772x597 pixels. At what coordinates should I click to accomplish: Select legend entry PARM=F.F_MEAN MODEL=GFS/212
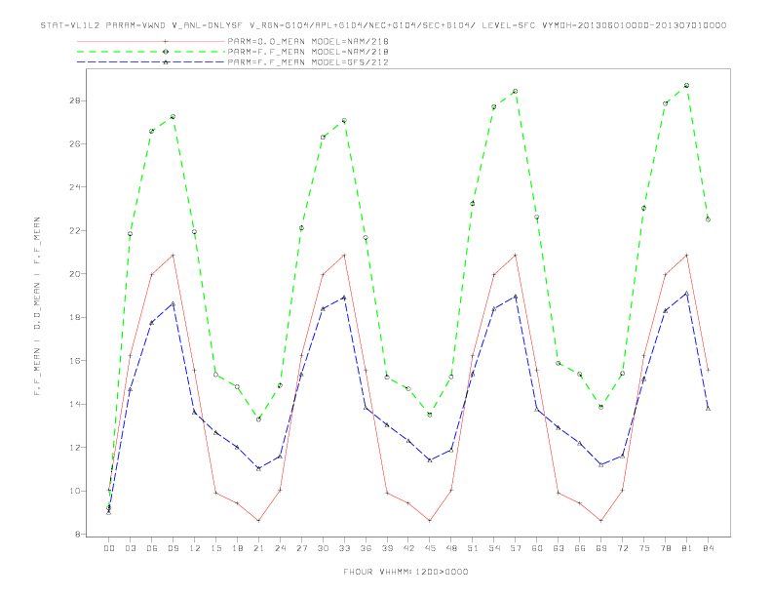308,62
